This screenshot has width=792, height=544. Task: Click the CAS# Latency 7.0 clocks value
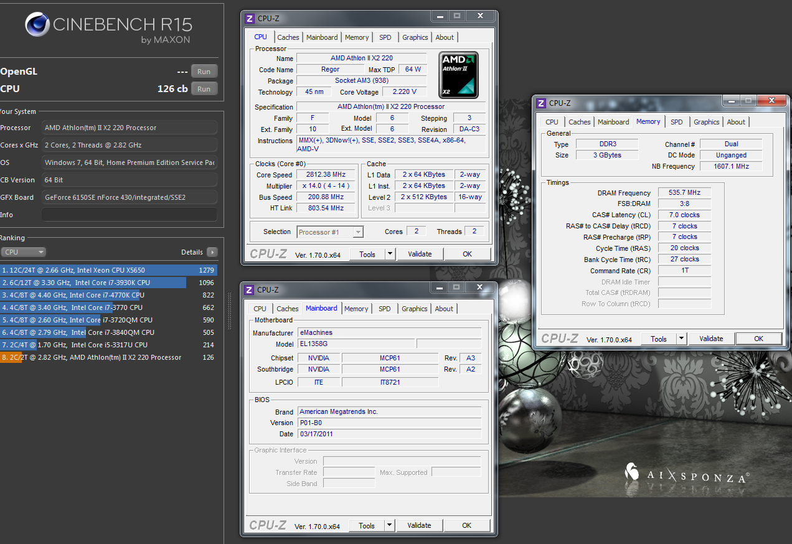tap(684, 215)
